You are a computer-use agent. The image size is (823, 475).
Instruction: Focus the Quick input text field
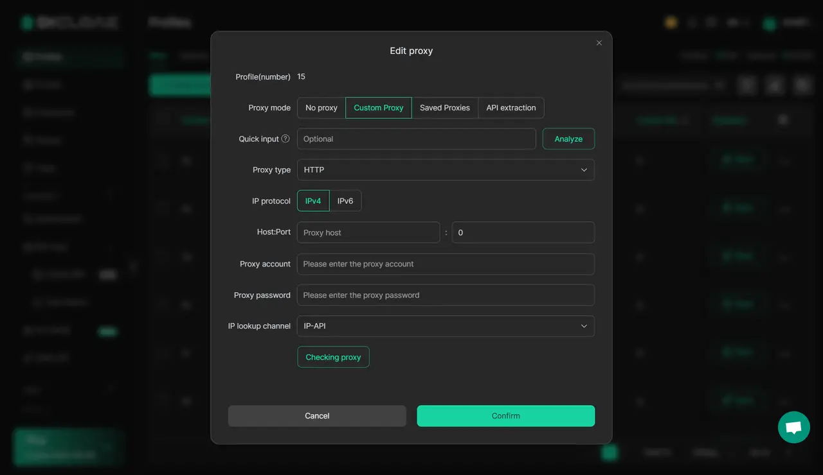[416, 139]
